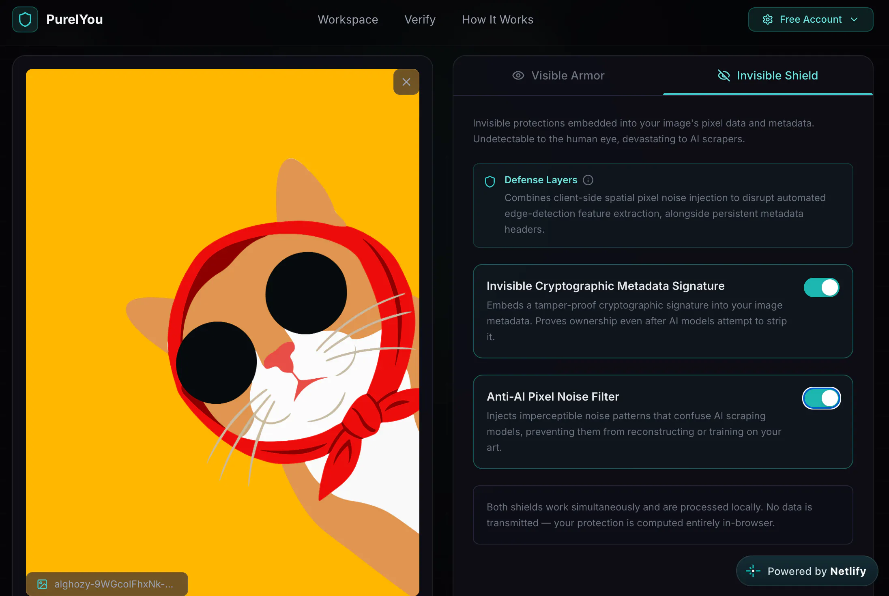Click the Invisible Cryptographic Metadata Signature title
This screenshot has width=889, height=596.
coord(606,286)
